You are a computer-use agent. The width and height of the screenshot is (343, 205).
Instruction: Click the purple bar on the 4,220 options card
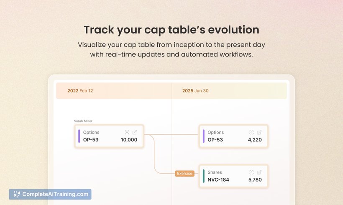click(204, 136)
